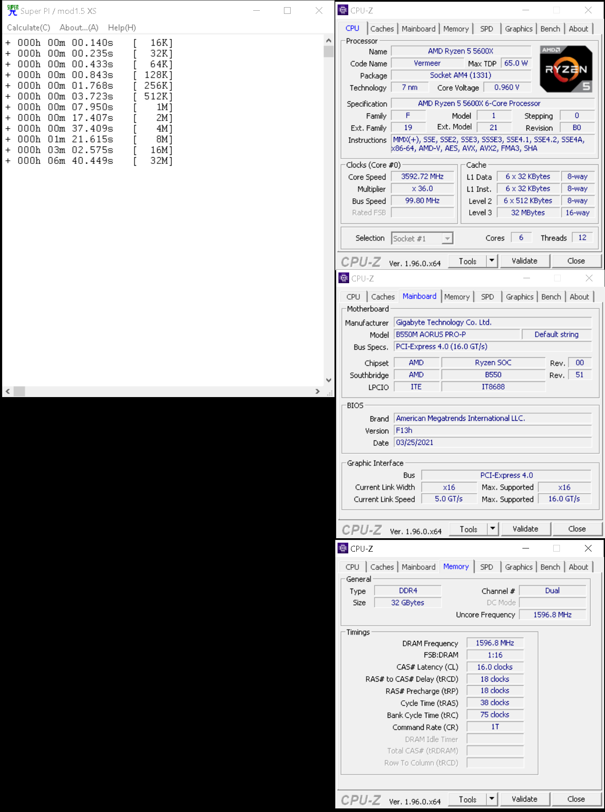
Task: Click the Super PI app icon in title bar
Action: click(13, 10)
